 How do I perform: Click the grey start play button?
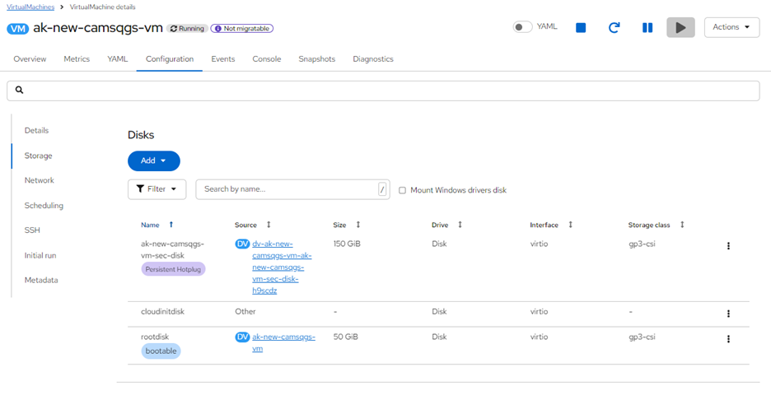680,27
